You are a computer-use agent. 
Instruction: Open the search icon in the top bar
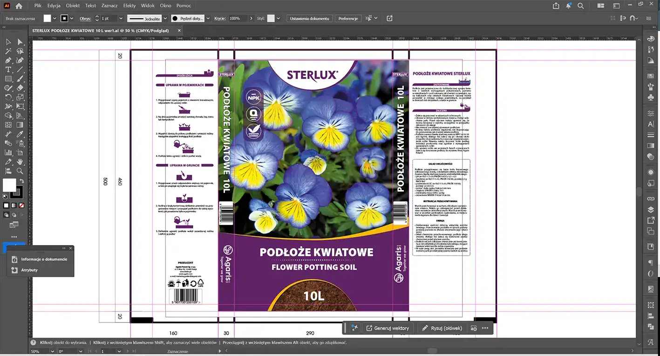(580, 6)
